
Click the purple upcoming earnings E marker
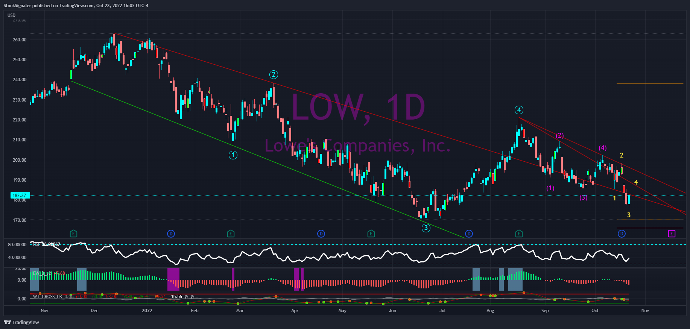pos(672,234)
